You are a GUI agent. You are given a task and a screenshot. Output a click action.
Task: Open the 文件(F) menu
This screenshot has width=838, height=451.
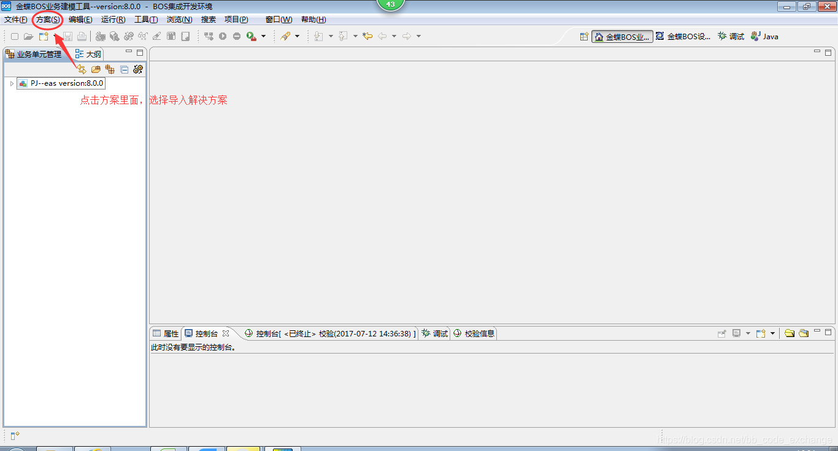16,20
